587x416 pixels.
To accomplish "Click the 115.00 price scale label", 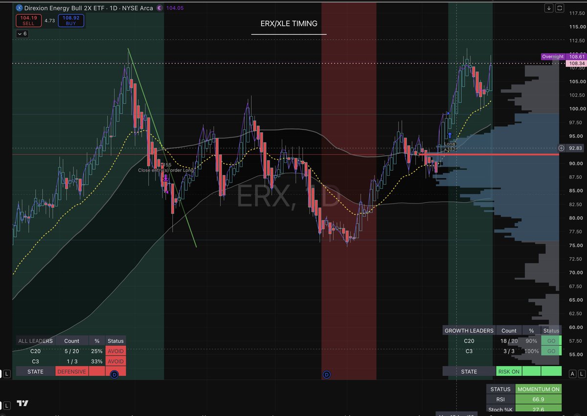I will click(578, 27).
